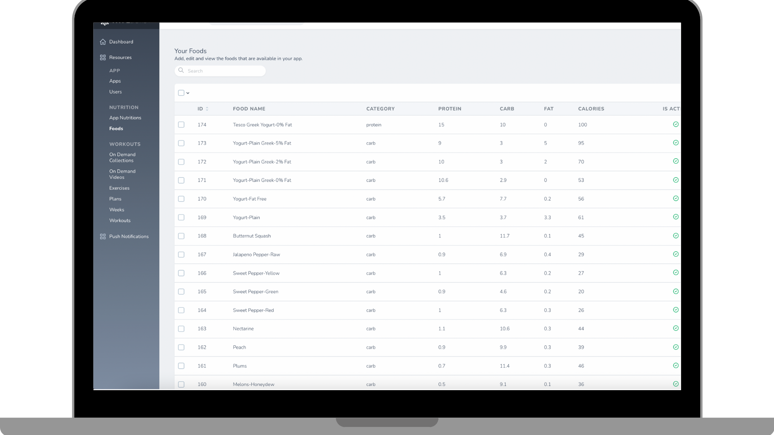Check the box for Yogurt-Plain Greek-5% Fat
The height and width of the screenshot is (435, 774).
coord(181,143)
